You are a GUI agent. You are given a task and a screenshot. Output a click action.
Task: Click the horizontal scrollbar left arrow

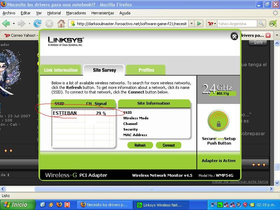pos(3,189)
